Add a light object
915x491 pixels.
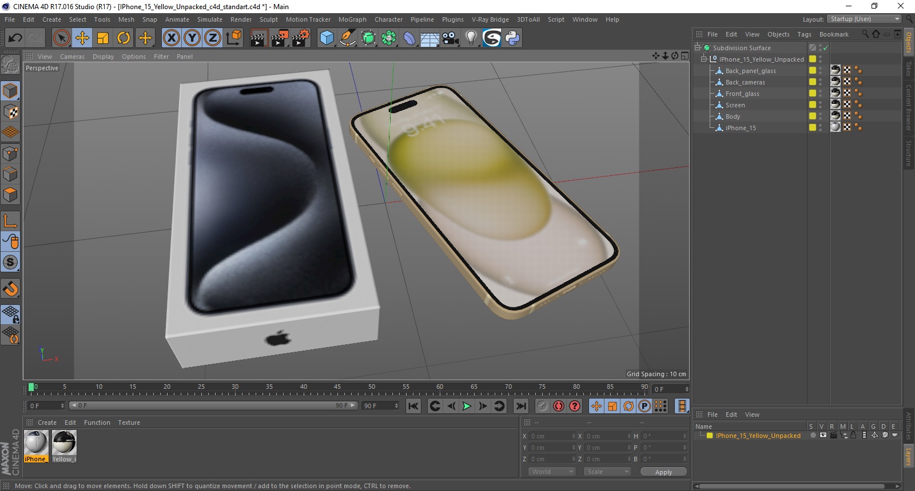click(x=471, y=38)
